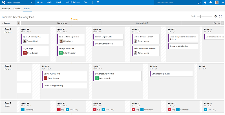Open the shopping bag marketplace icon
The image size is (225, 115).
[205, 3]
